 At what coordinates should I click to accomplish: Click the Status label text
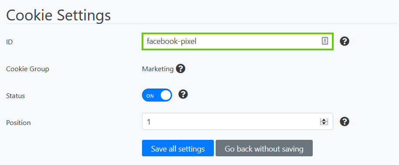tap(16, 96)
